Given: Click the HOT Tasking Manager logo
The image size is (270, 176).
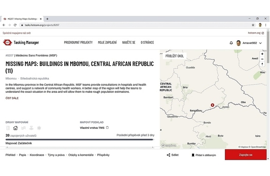Looking at the screenshot, I should [x=21, y=43].
